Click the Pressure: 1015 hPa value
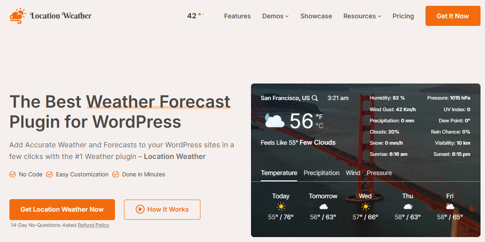 [449, 98]
